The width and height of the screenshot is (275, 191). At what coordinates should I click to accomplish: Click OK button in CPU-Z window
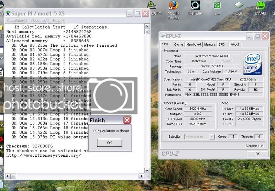coord(257,154)
